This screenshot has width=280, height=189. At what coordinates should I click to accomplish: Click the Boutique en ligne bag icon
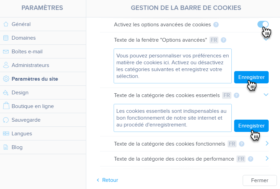click(5, 106)
